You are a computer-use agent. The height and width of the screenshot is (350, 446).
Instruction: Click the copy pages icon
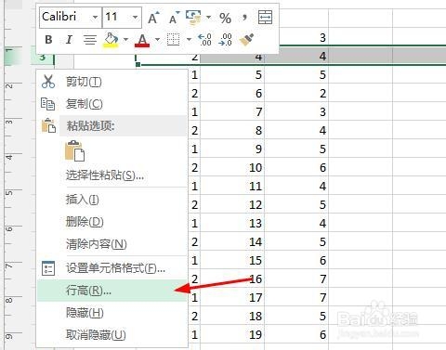click(48, 104)
